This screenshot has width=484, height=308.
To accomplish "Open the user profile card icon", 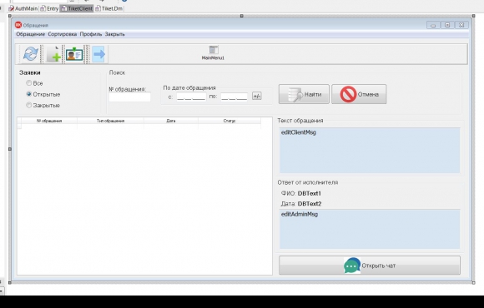I will [x=74, y=54].
